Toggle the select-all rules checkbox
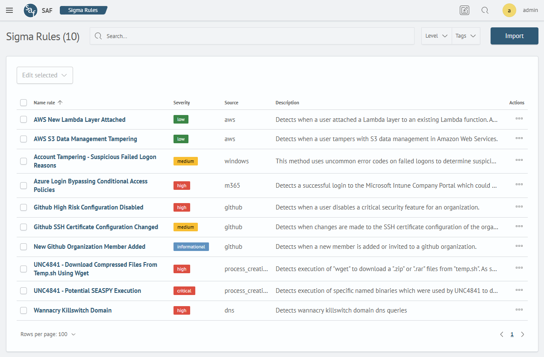Image resolution: width=544 pixels, height=357 pixels. point(24,103)
